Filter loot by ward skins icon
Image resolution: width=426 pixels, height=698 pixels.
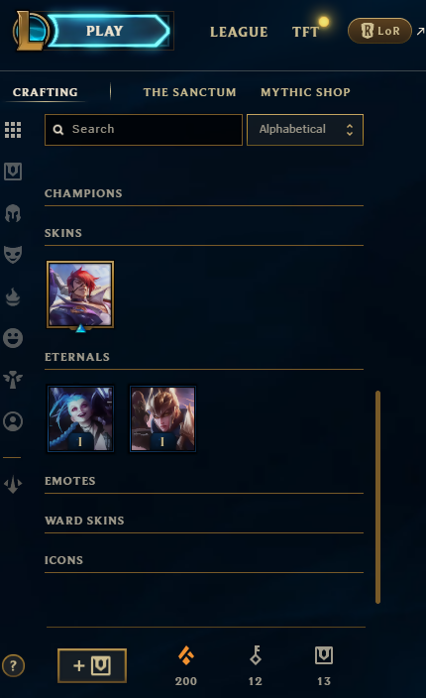pos(13,380)
